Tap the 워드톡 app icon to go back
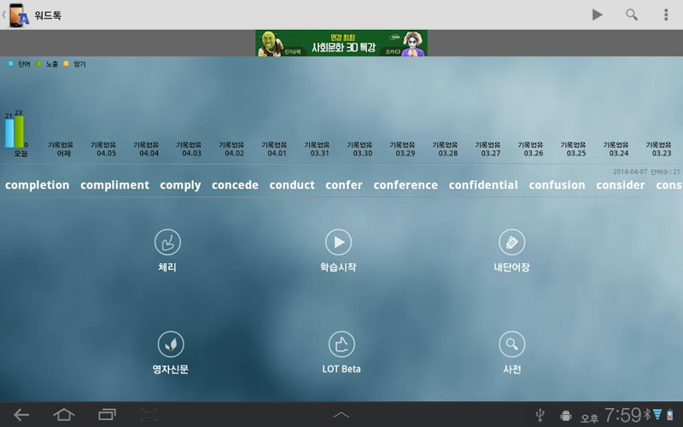 (x=19, y=15)
